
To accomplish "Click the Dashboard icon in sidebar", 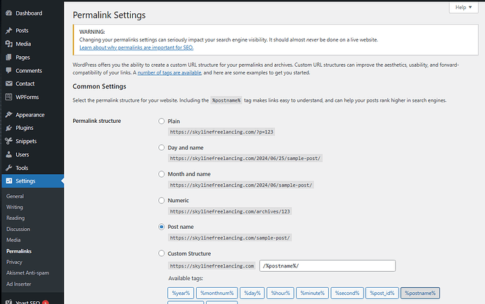I will pos(8,13).
